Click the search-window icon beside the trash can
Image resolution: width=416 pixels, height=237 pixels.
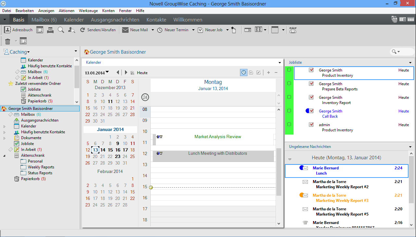click(23, 41)
